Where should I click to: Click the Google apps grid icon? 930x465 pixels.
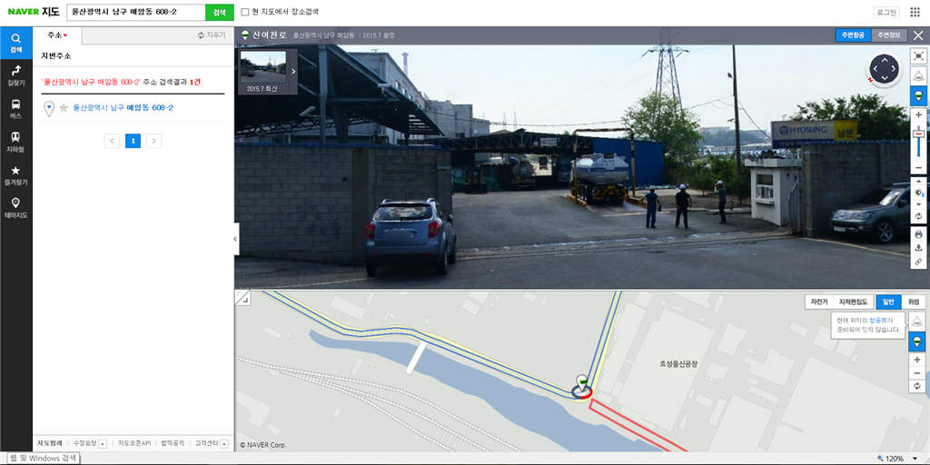[x=915, y=12]
